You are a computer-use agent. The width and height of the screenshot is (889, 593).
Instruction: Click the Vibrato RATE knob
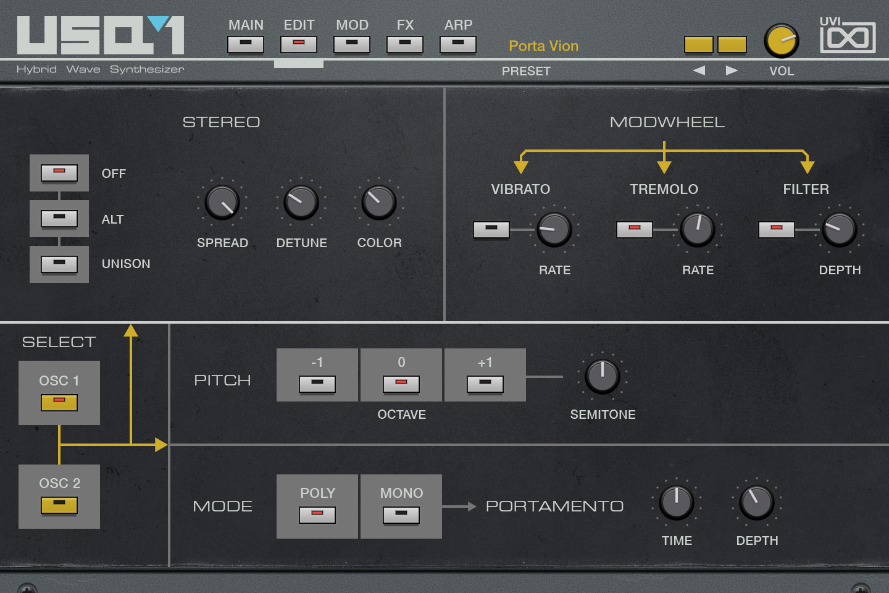[x=554, y=230]
